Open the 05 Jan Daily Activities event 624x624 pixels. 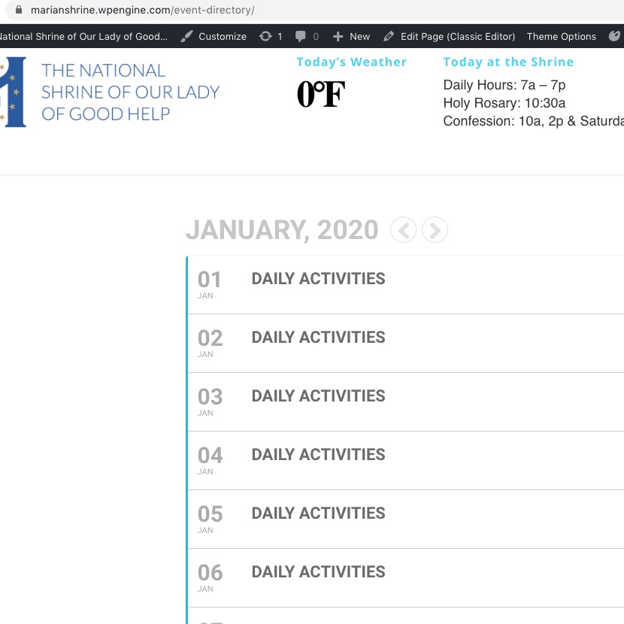click(318, 513)
